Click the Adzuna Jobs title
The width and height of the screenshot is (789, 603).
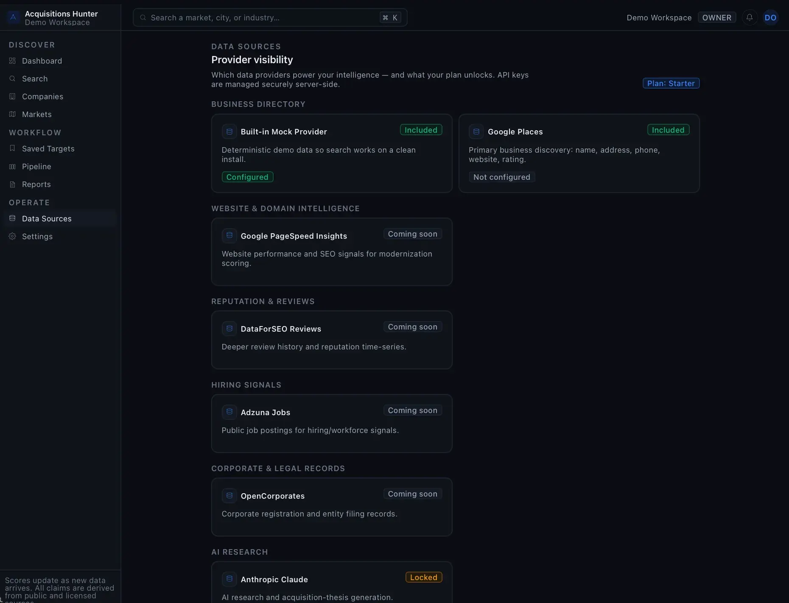(x=265, y=412)
